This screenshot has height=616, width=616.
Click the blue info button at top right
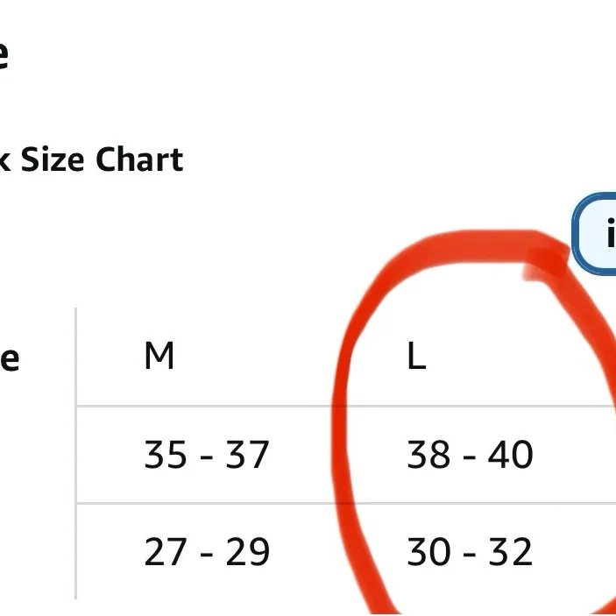point(598,234)
